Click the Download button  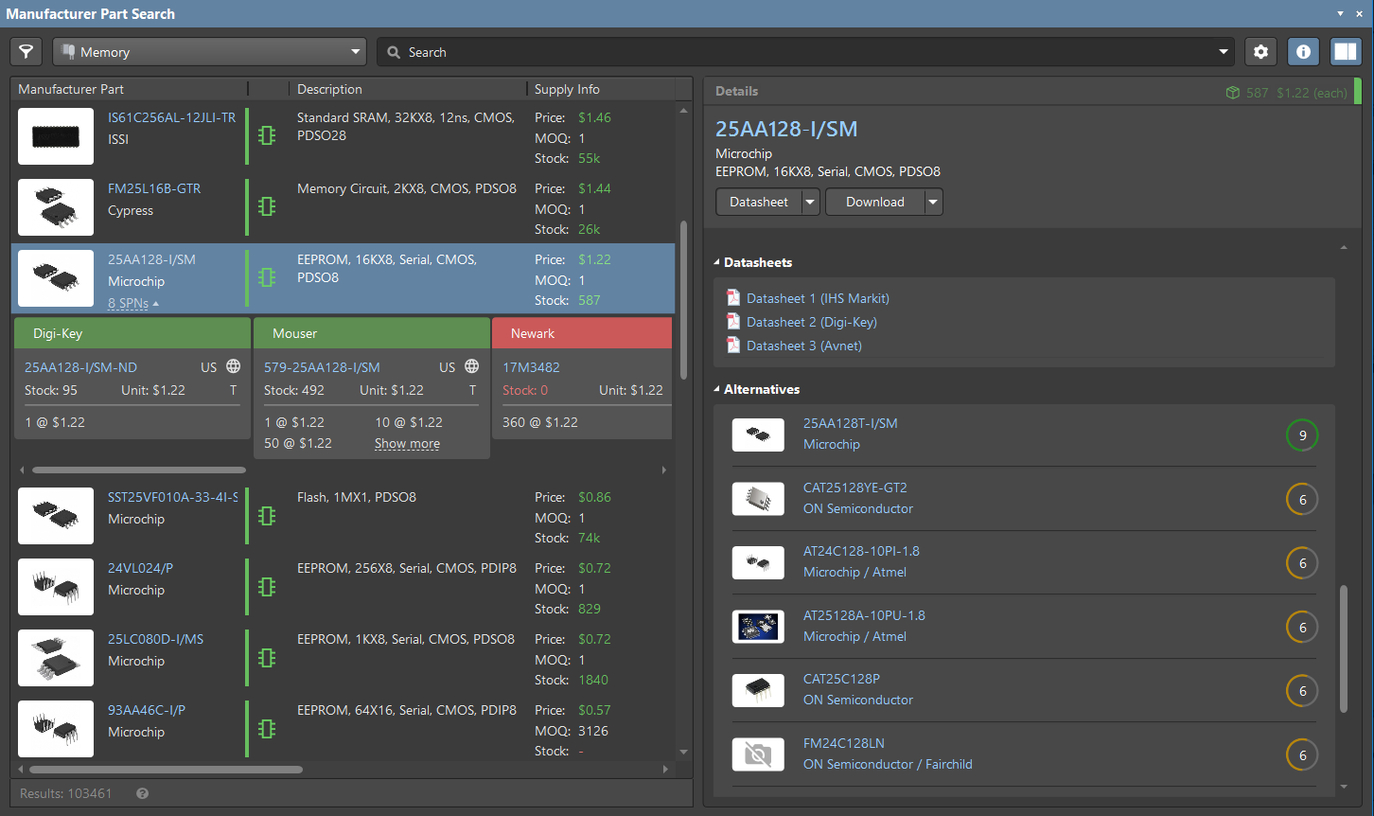[x=874, y=202]
